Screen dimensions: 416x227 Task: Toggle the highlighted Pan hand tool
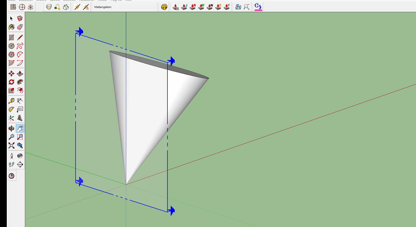20,128
